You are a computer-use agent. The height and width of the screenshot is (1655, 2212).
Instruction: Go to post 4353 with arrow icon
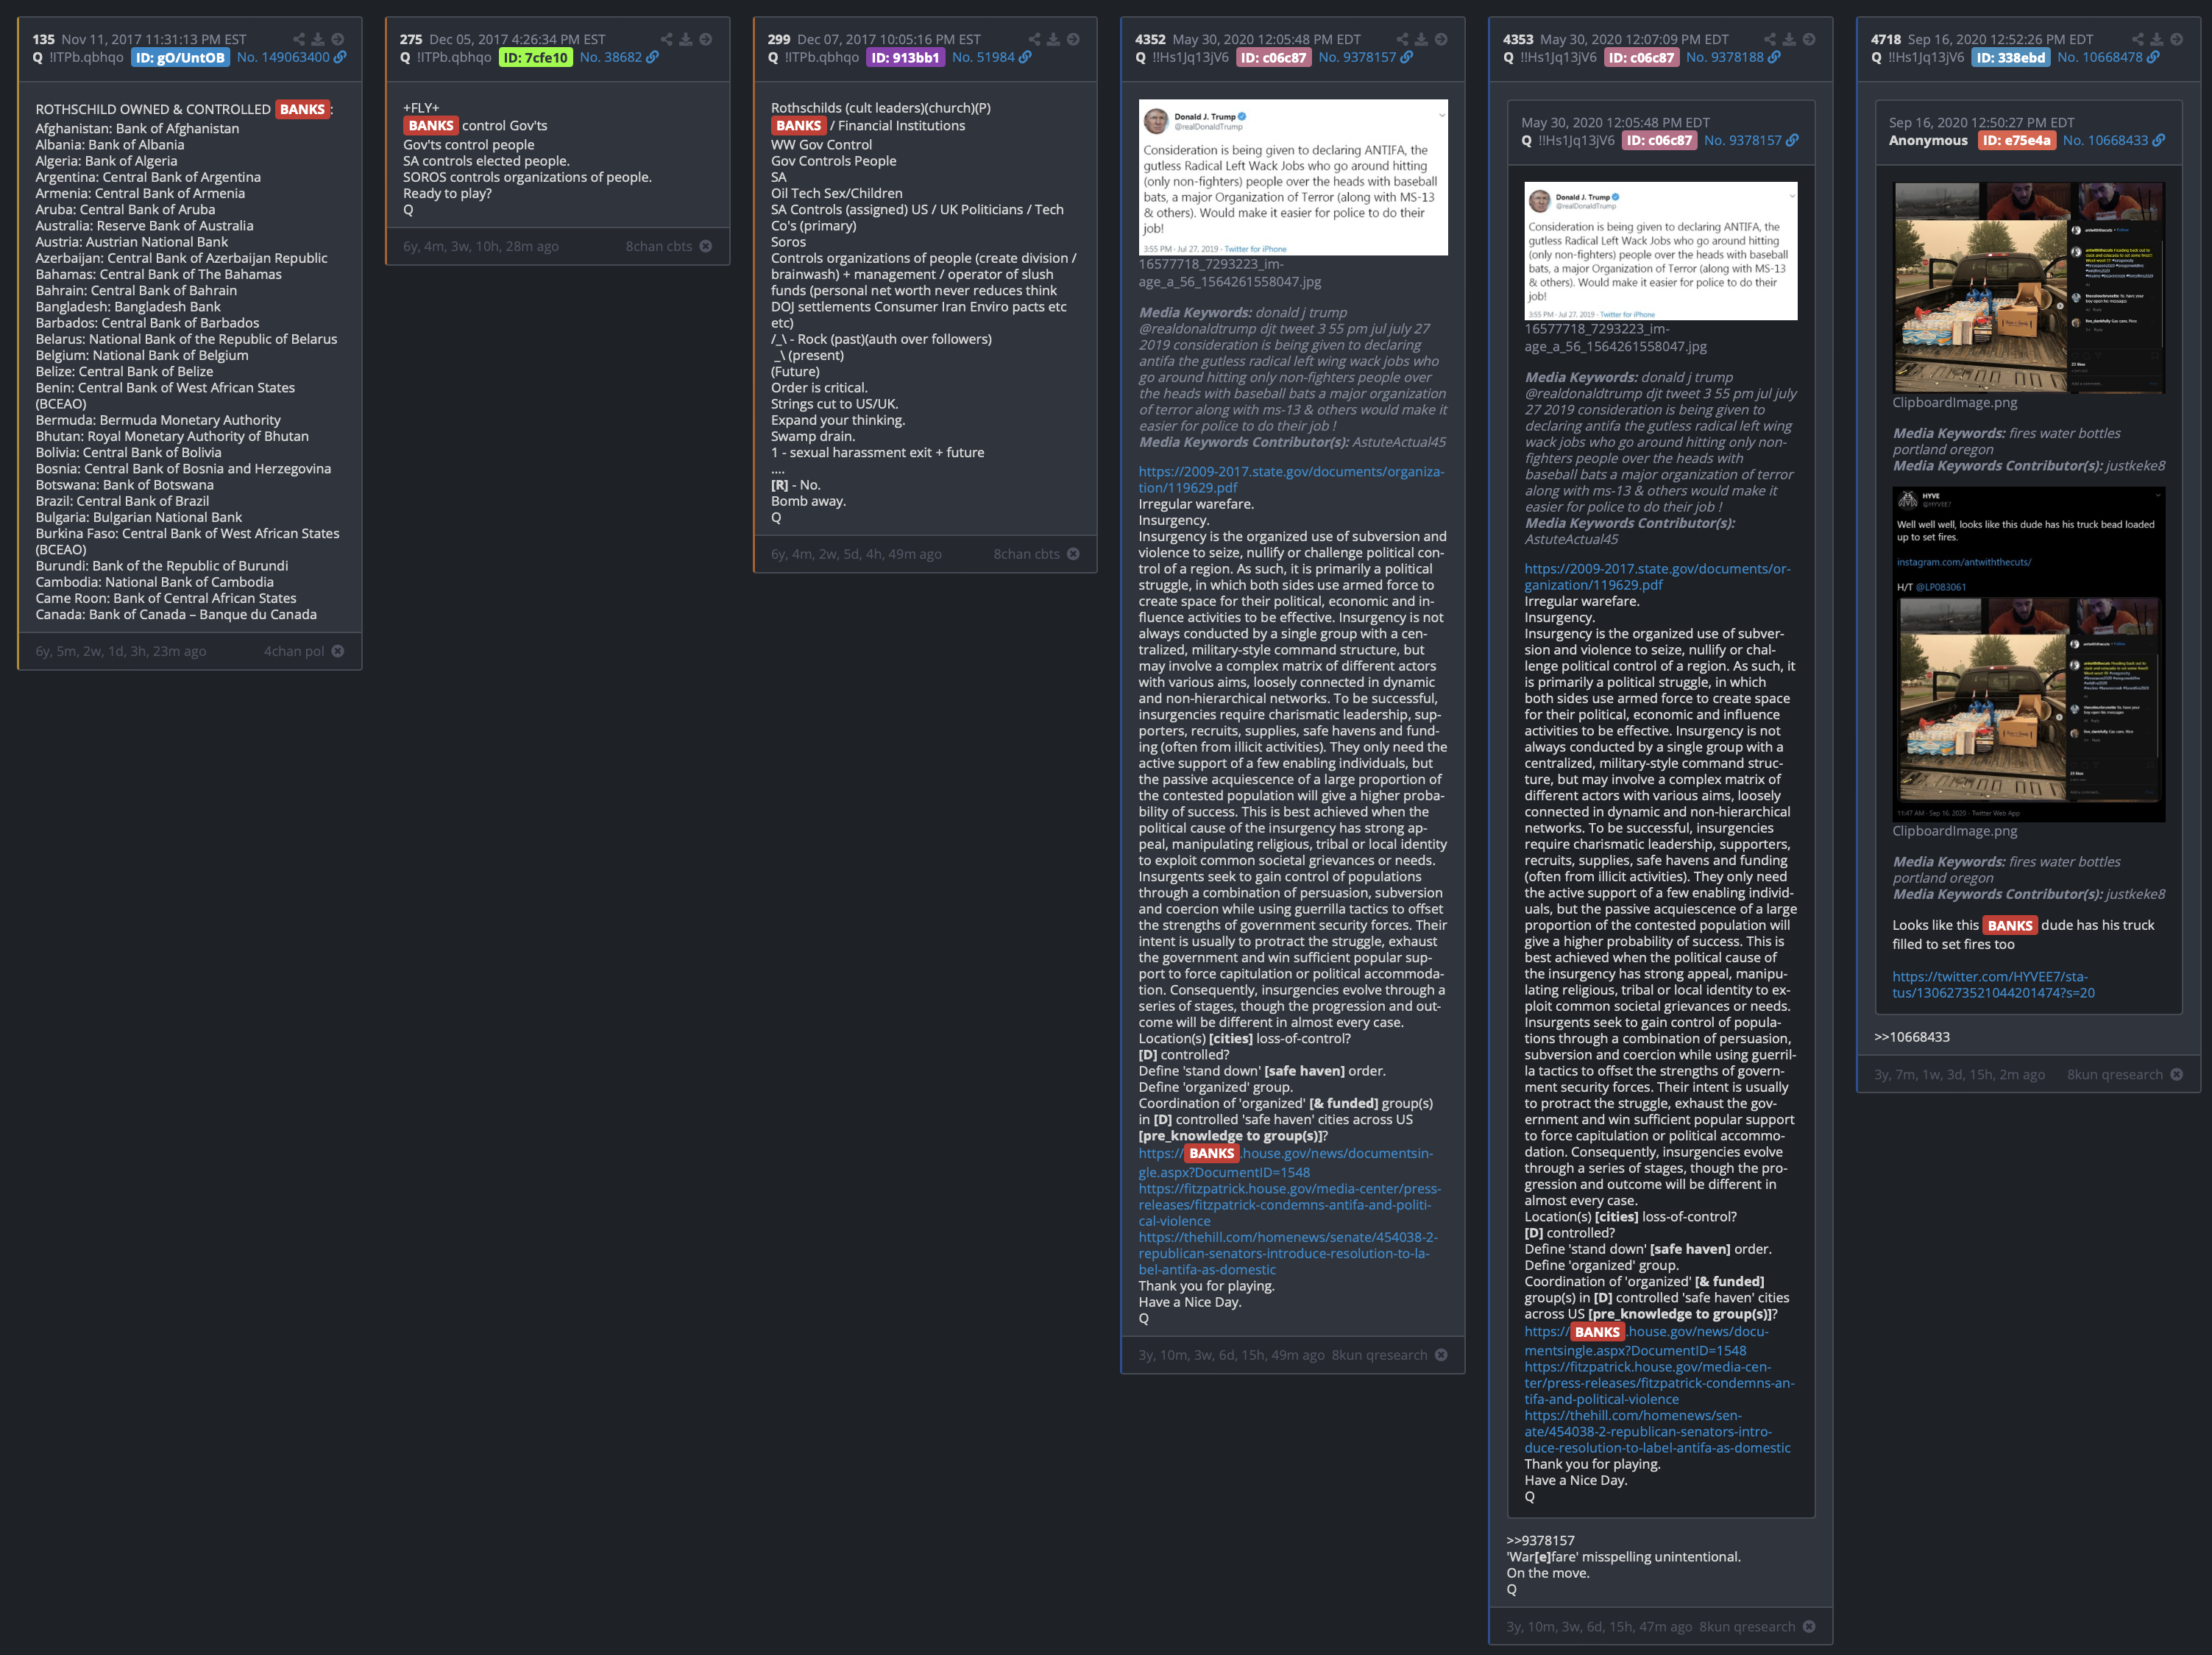pos(1809,39)
